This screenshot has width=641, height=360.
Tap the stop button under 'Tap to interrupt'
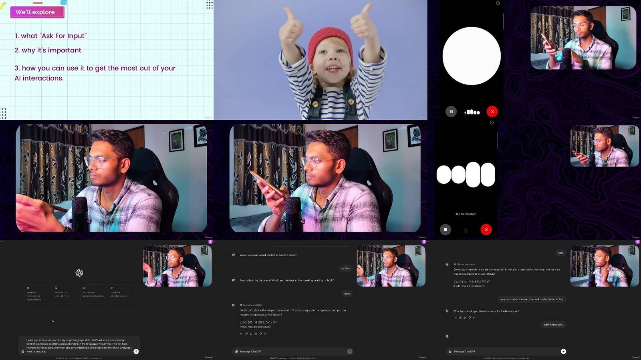click(x=445, y=229)
